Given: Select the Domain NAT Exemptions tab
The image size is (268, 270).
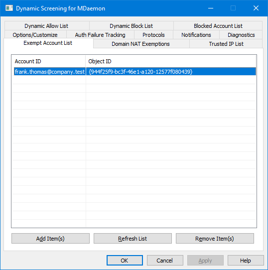Looking at the screenshot, I should coord(140,44).
